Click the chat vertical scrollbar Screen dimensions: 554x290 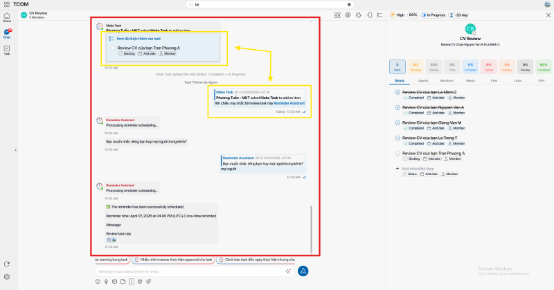pyautogui.click(x=311, y=229)
